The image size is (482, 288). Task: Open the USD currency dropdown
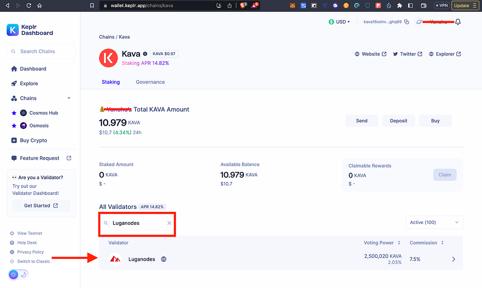tap(339, 22)
